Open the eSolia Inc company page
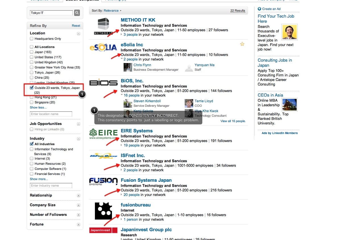Image resolution: width=364 pixels, height=240 pixels. (132, 45)
